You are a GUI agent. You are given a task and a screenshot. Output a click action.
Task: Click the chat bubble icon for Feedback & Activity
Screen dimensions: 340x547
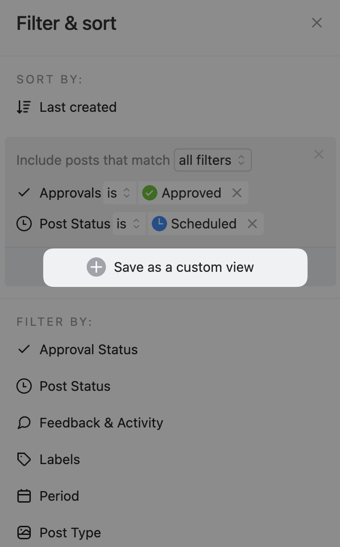[24, 423]
